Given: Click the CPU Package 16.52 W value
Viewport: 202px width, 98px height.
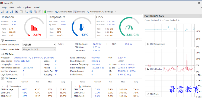Looking at the screenshot, I should [97, 44].
